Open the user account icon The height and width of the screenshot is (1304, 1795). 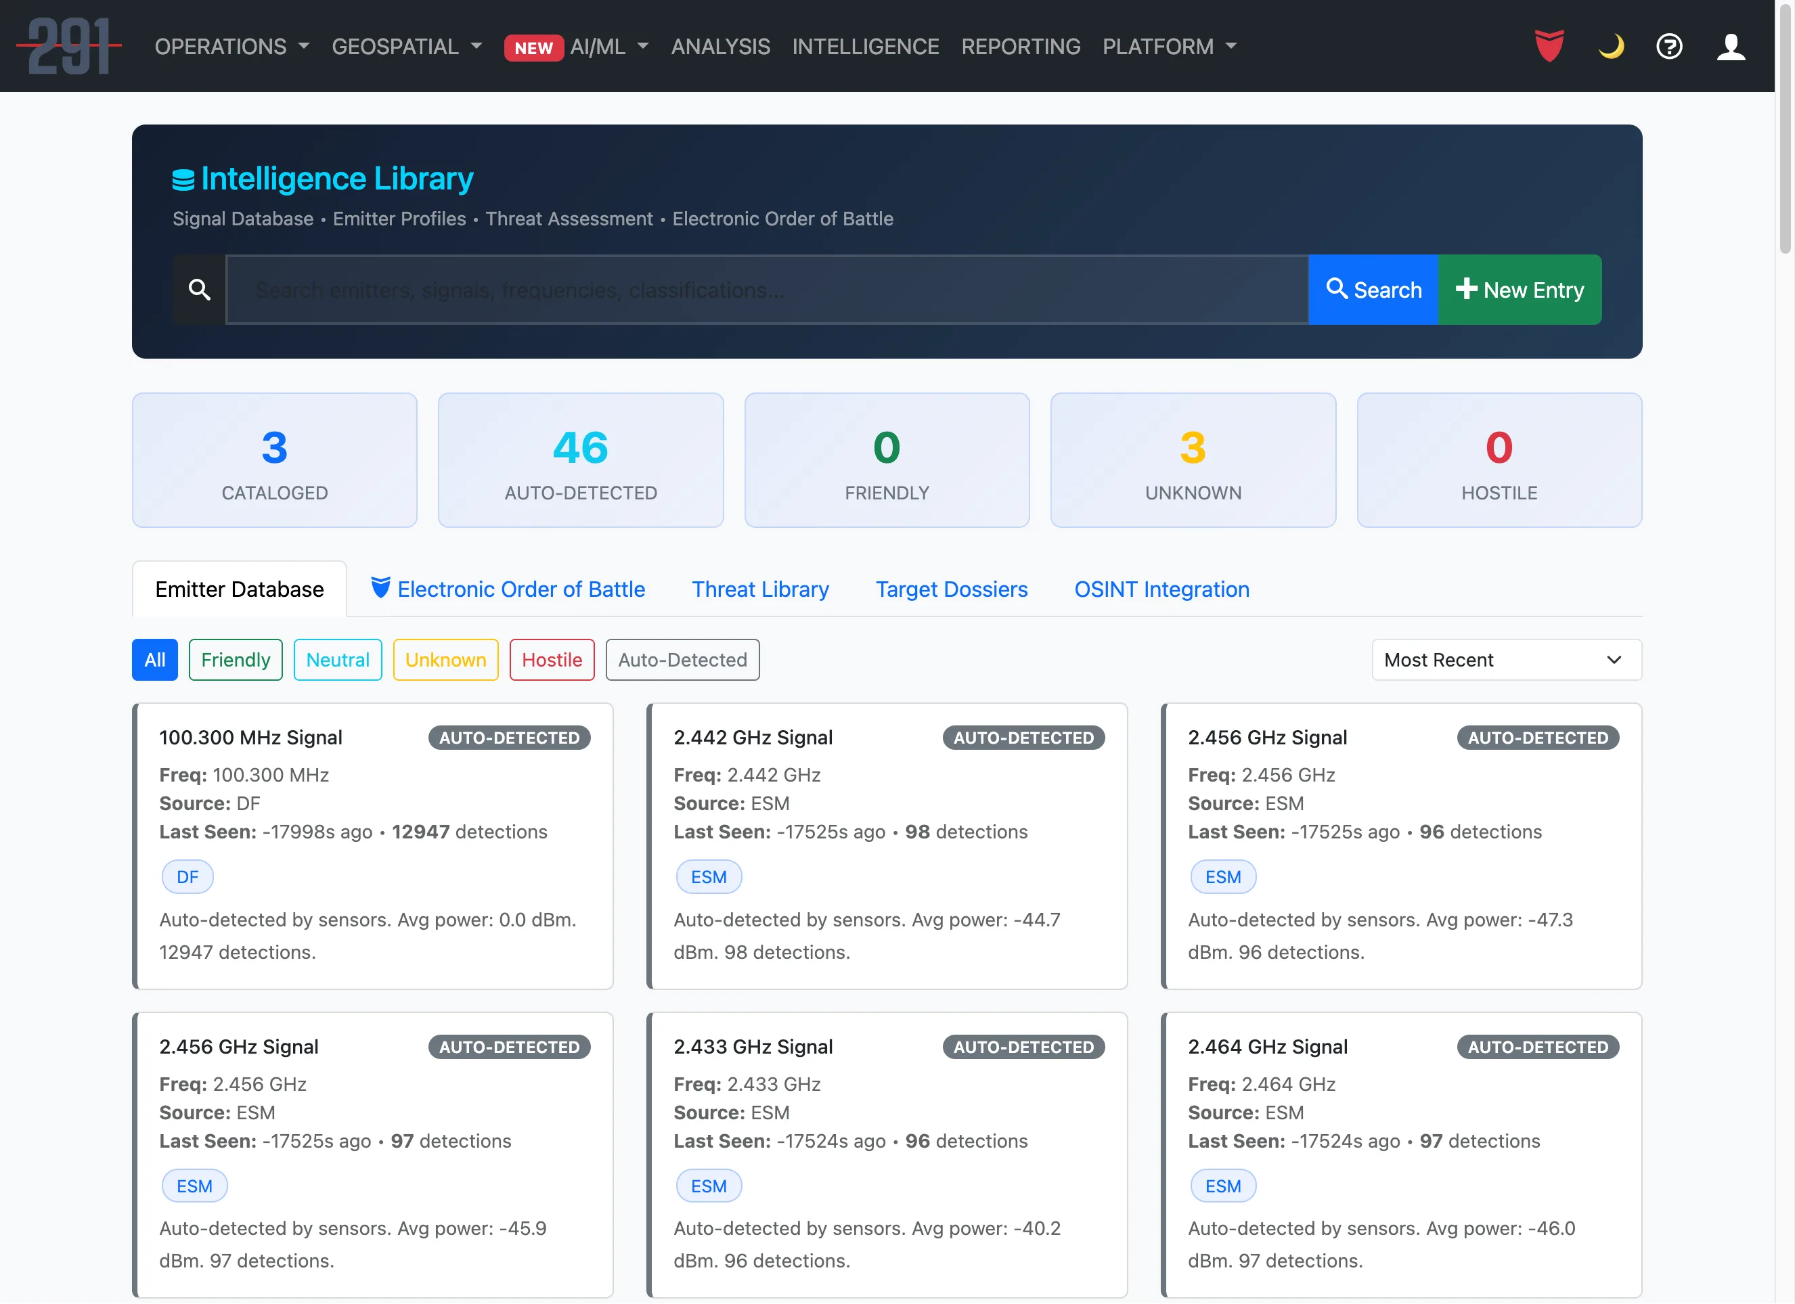coord(1730,47)
